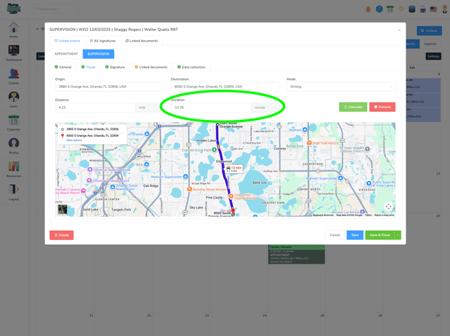Open Home in the left sidebar
Image resolution: width=450 pixels, height=336 pixels.
(x=13, y=30)
